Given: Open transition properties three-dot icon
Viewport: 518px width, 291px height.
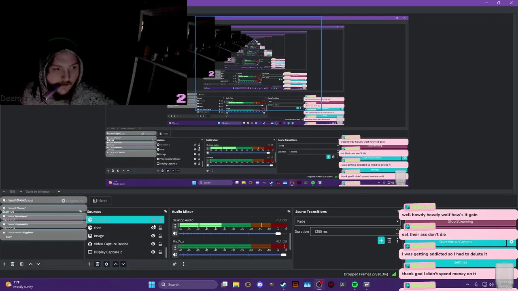Looking at the screenshot, I should pos(397,240).
